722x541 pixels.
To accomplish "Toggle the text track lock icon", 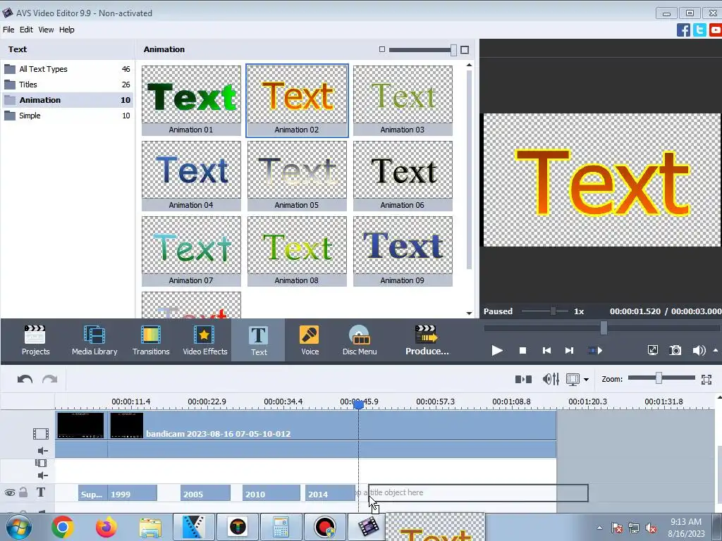I will coord(23,492).
